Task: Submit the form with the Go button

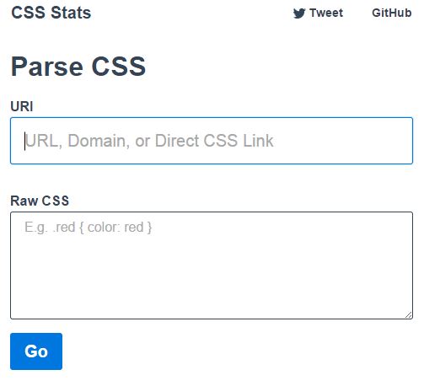Action: (x=36, y=351)
